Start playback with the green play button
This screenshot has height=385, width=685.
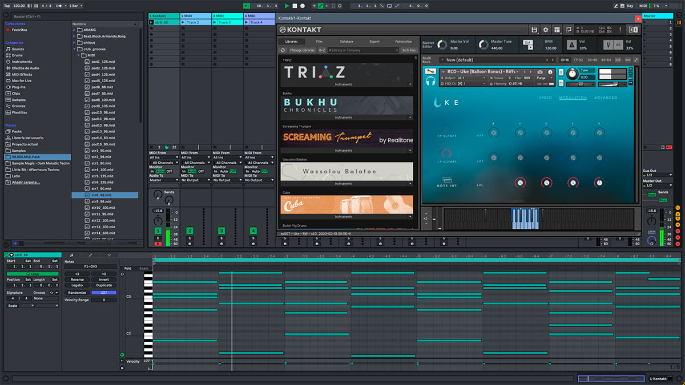[x=287, y=5]
